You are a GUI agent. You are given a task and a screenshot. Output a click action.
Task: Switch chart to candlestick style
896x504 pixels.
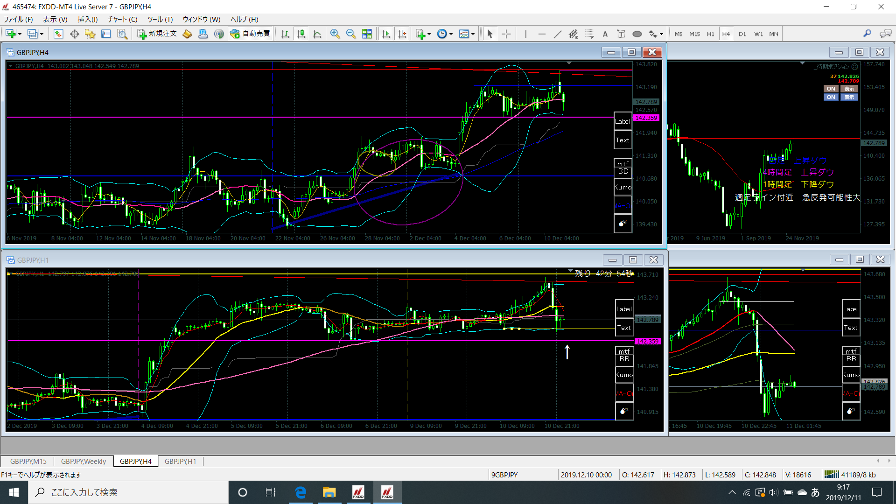[301, 34]
